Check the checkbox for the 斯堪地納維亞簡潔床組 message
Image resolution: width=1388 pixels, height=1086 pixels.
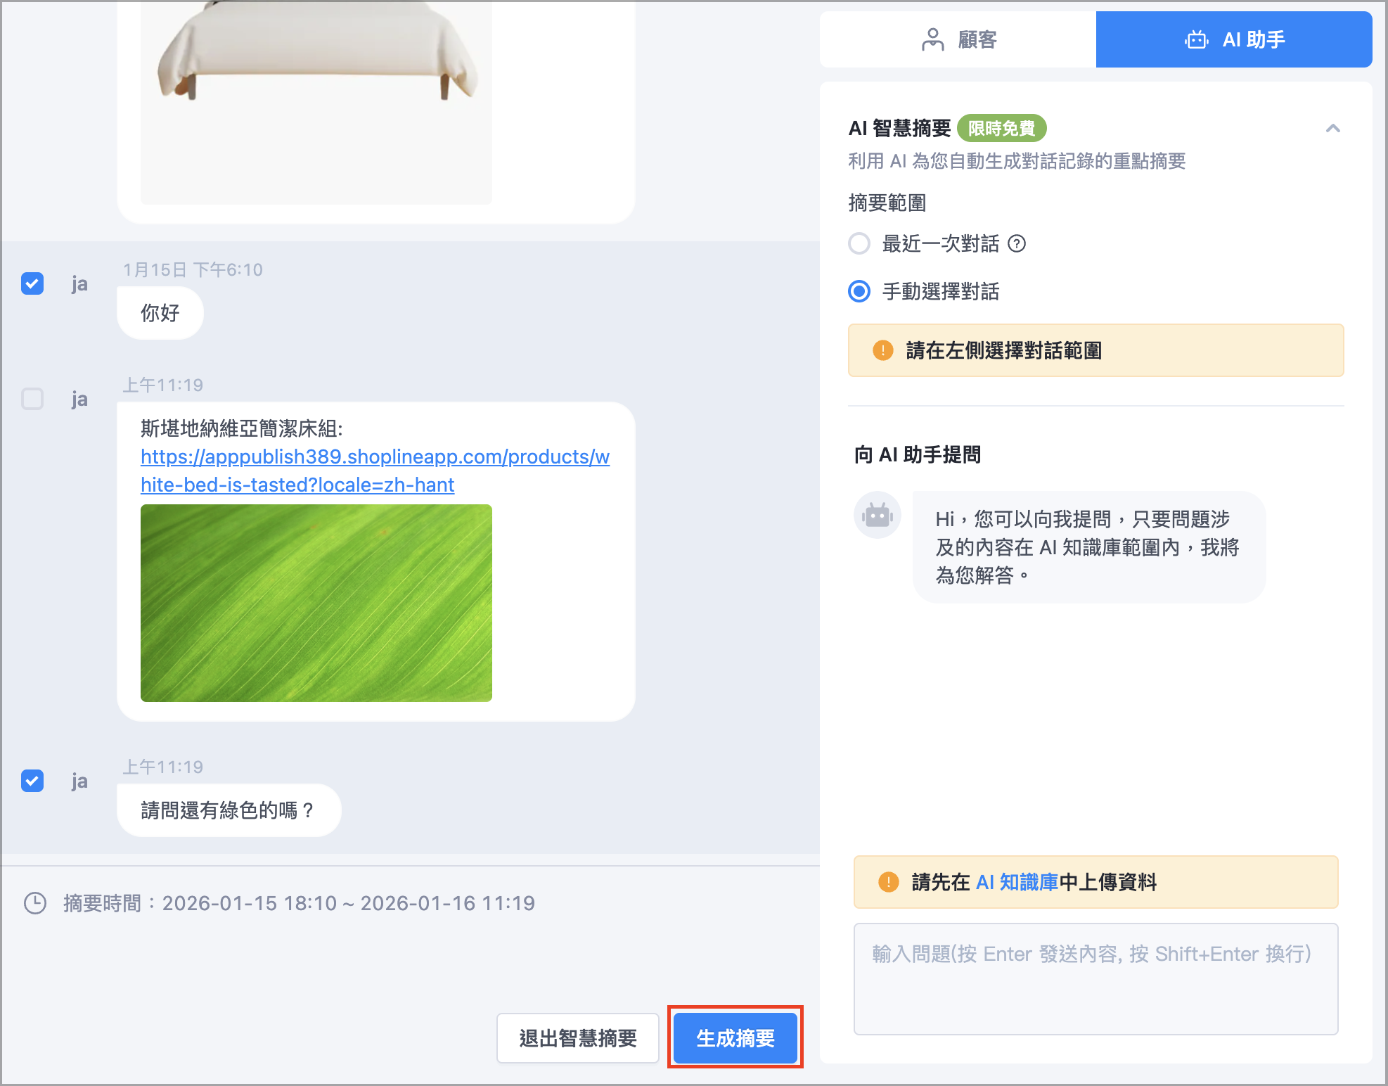[32, 399]
